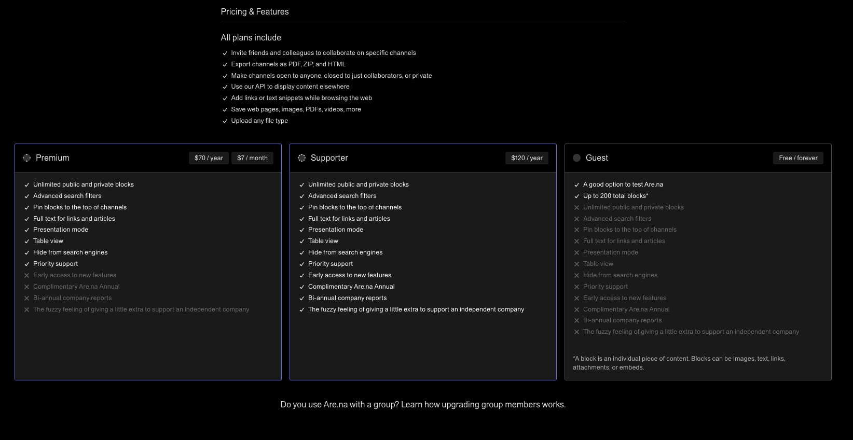Click the Supporter plan dotted badge icon
The image size is (853, 440).
tap(301, 158)
